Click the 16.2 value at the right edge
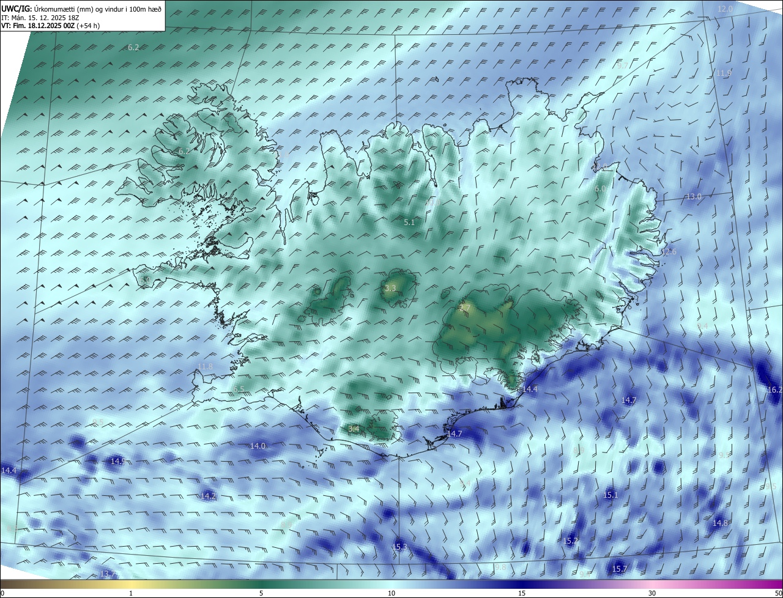The height and width of the screenshot is (598, 783). [774, 389]
